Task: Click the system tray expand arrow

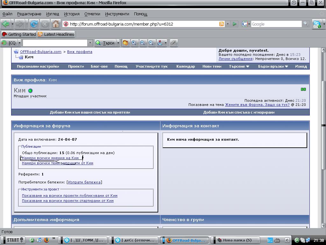Action: [x=287, y=240]
